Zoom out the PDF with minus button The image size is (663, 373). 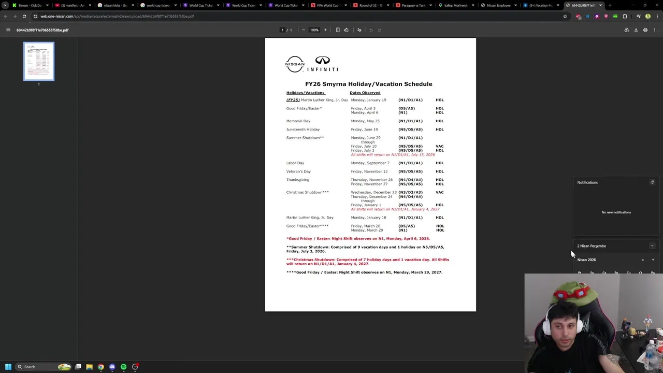(304, 30)
